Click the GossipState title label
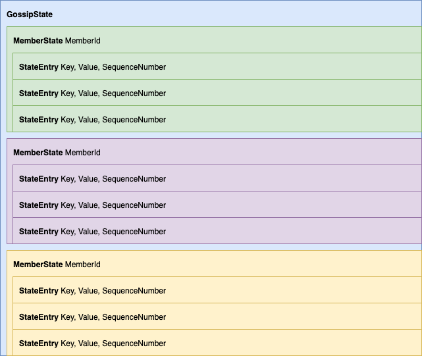The width and height of the screenshot is (422, 356). [30, 14]
